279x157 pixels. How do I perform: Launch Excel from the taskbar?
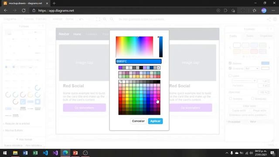click(35, 153)
